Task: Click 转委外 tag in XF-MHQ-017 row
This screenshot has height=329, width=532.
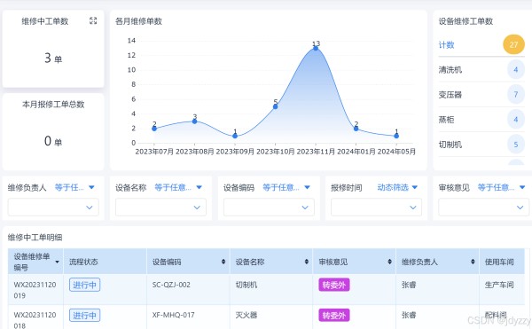Action: point(334,315)
